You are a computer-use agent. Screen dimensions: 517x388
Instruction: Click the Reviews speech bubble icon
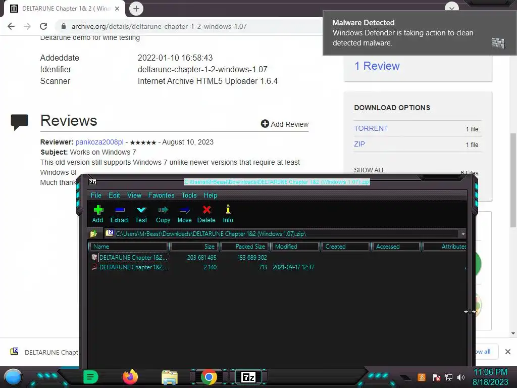pyautogui.click(x=20, y=122)
